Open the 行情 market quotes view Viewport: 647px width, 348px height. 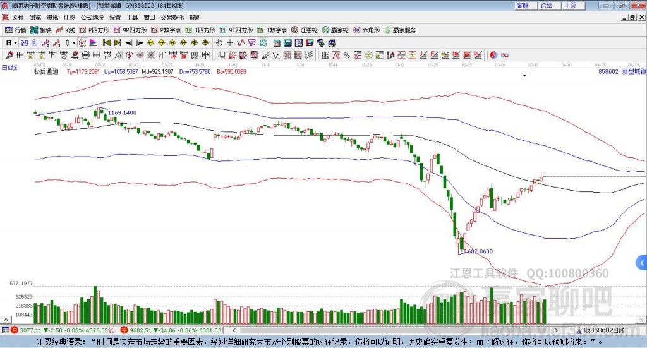coord(15,30)
